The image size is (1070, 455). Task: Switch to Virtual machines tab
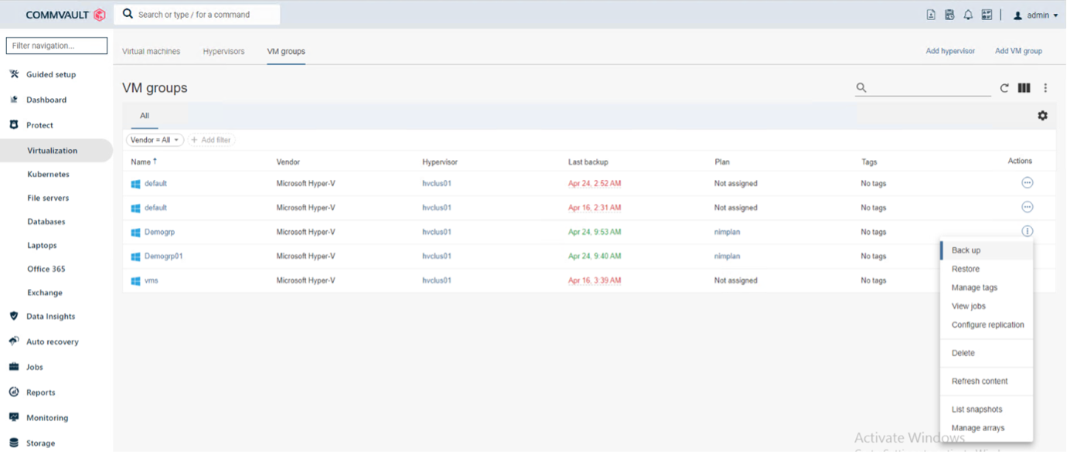pos(151,52)
